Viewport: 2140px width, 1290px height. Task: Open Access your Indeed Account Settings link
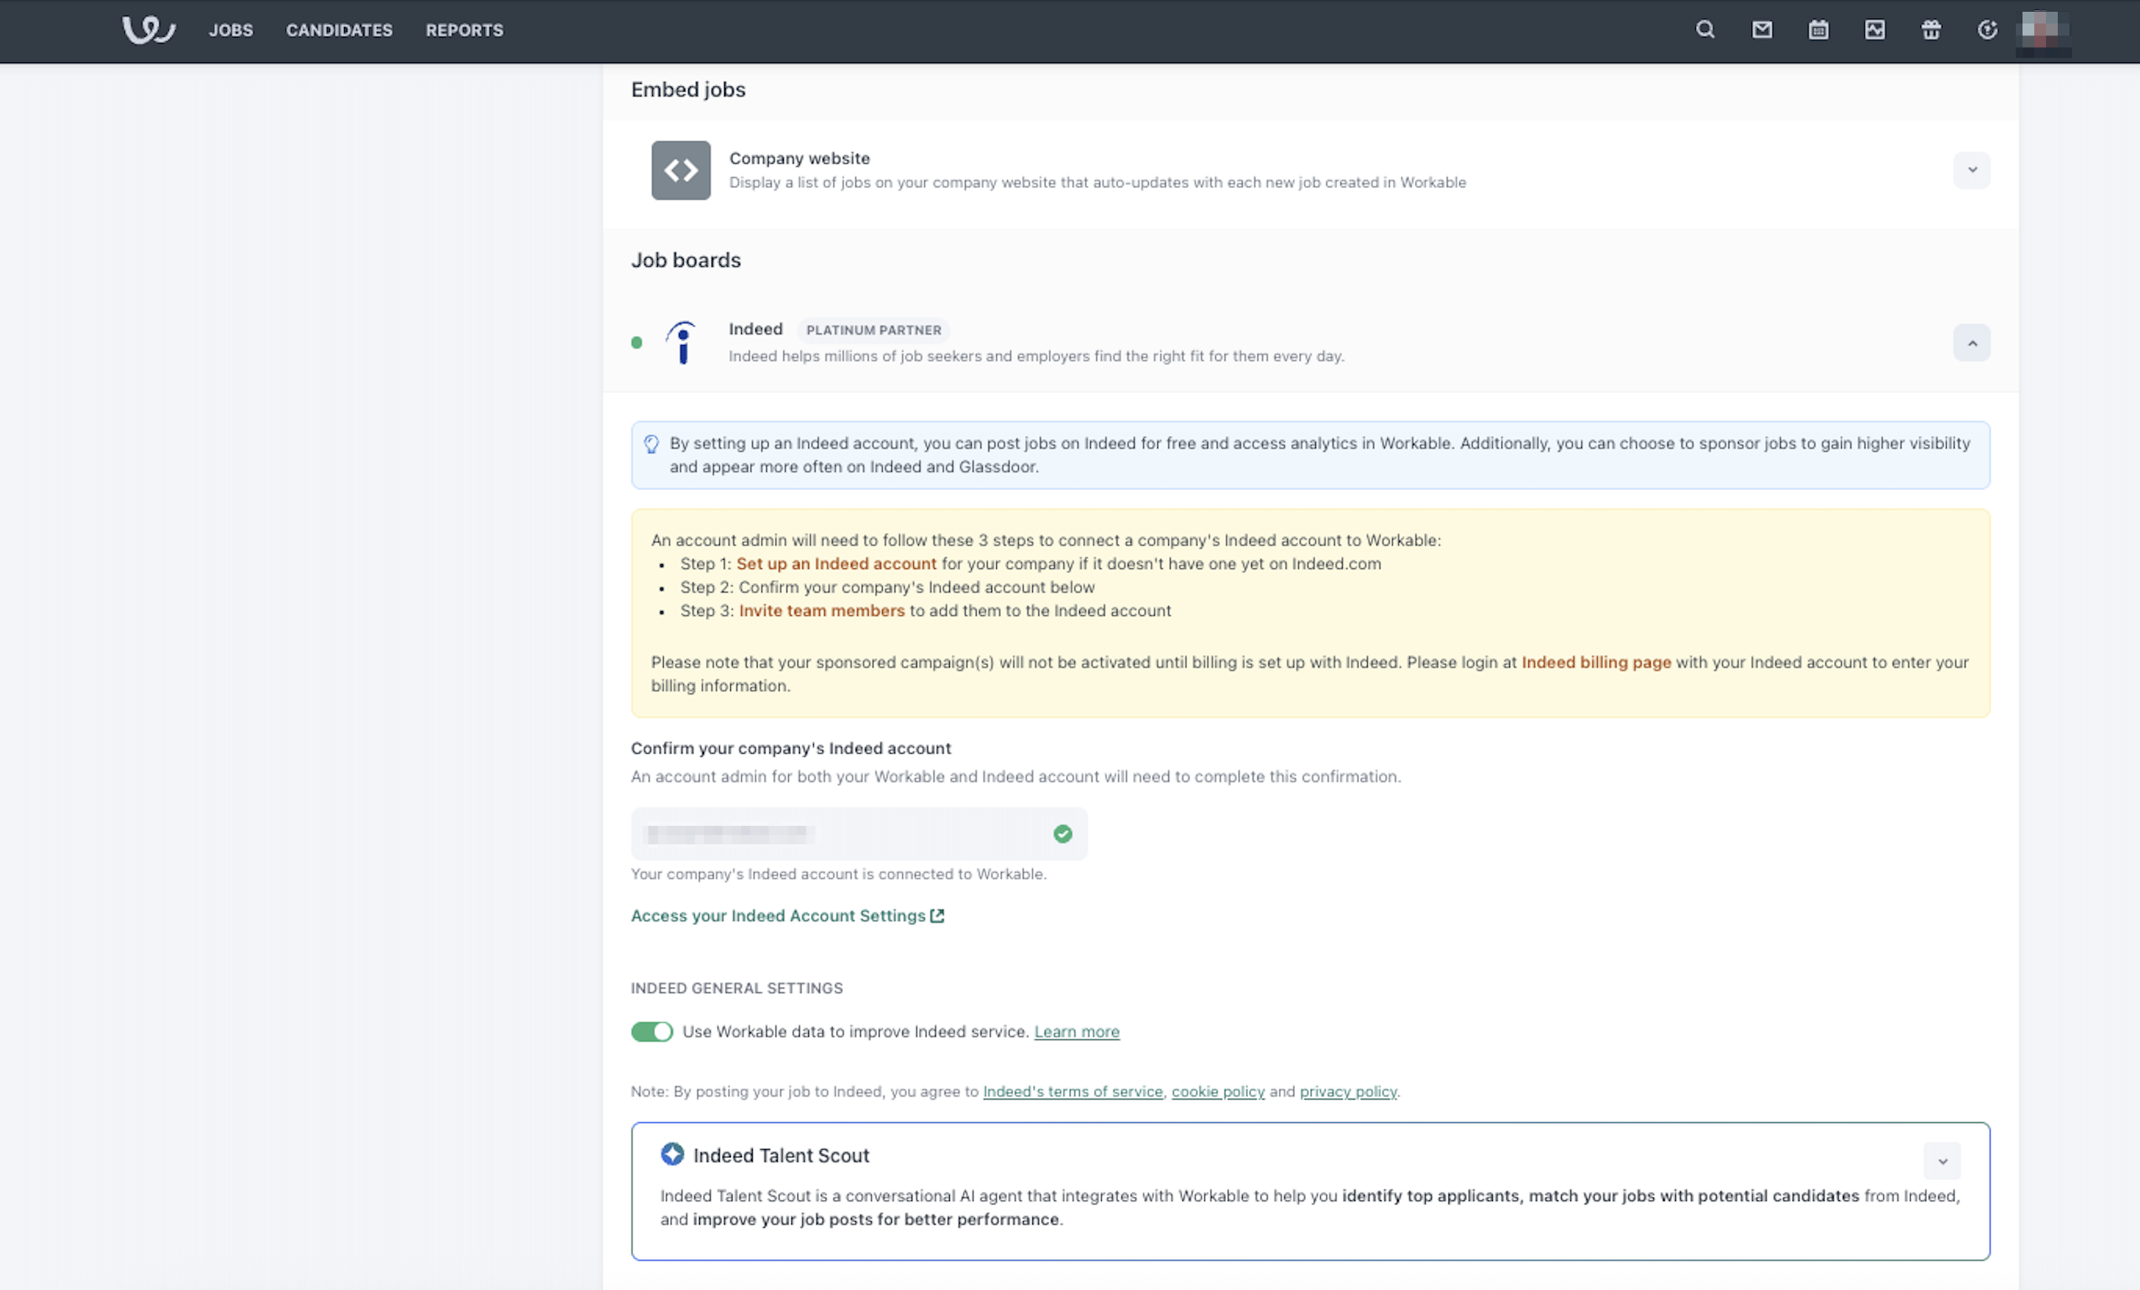786,916
